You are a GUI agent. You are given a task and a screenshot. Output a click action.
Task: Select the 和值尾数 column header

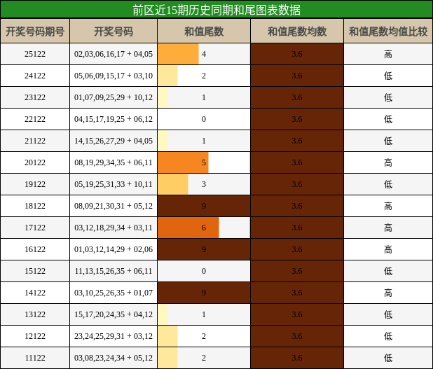[x=204, y=32]
